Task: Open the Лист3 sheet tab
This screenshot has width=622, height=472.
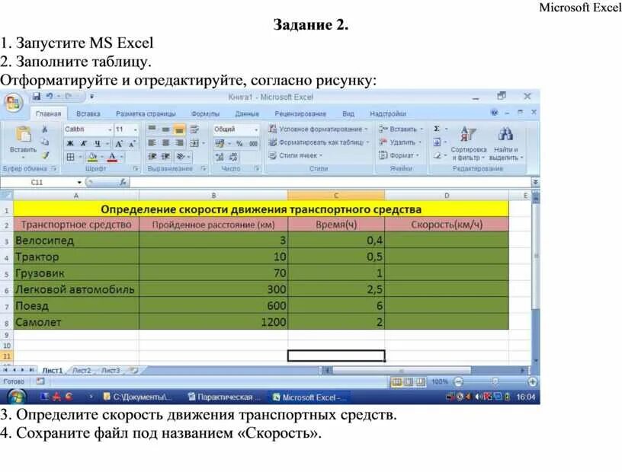Action: [x=111, y=371]
